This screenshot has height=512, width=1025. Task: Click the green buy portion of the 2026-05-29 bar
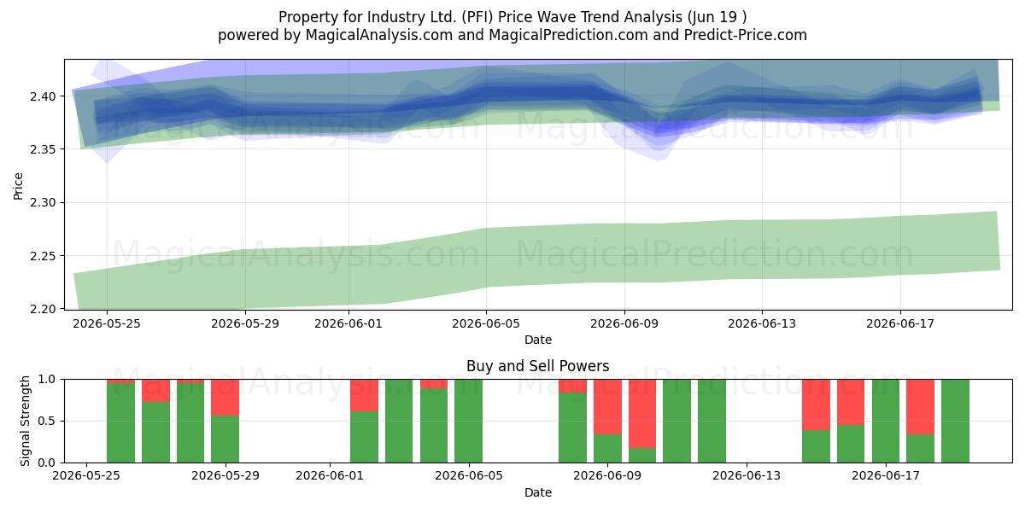(x=225, y=439)
